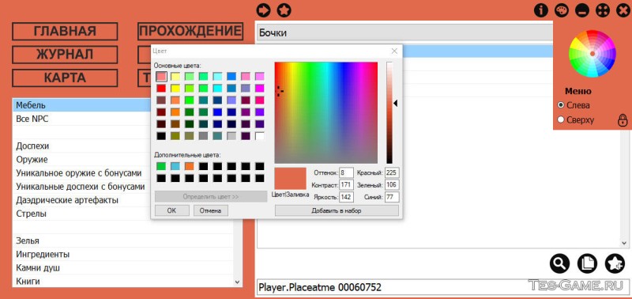632x299 pixels.
Task: Click the magnifier search icon
Action: coord(559,263)
